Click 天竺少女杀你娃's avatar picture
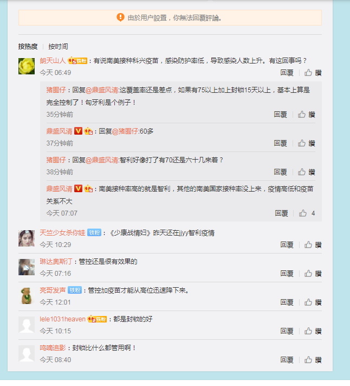The image size is (350, 386). [x=27, y=238]
